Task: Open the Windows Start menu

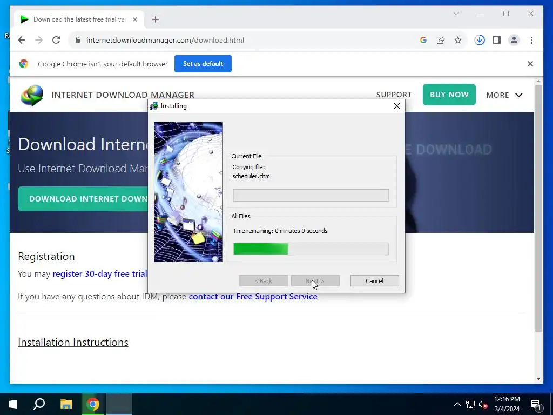Action: (13, 404)
